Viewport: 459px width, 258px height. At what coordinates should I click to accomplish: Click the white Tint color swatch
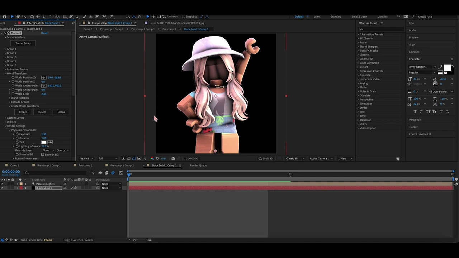44,142
